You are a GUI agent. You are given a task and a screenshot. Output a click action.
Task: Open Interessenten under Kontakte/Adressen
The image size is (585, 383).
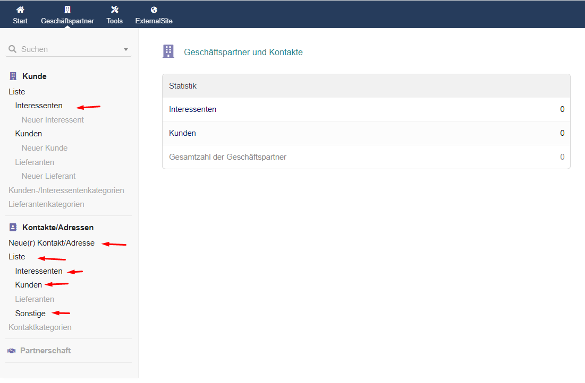(39, 271)
